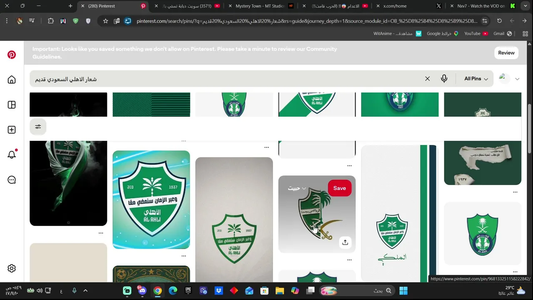The height and width of the screenshot is (300, 533).
Task: Reload the page
Action: tap(499, 21)
